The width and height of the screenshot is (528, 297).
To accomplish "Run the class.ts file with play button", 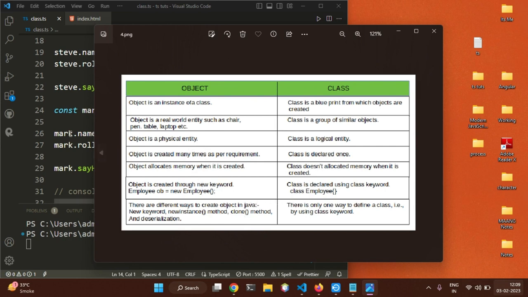I will click(318, 19).
